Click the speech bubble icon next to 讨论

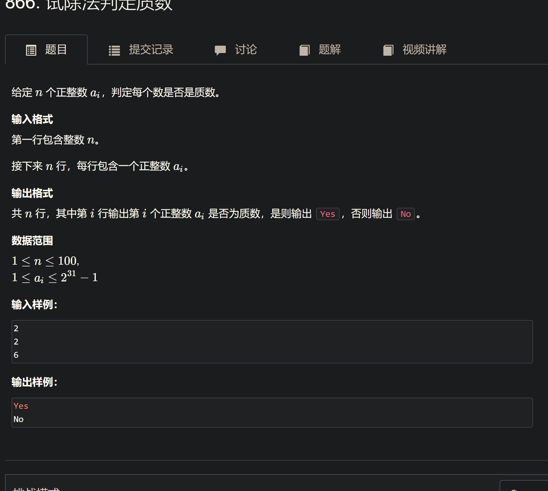pyautogui.click(x=220, y=50)
